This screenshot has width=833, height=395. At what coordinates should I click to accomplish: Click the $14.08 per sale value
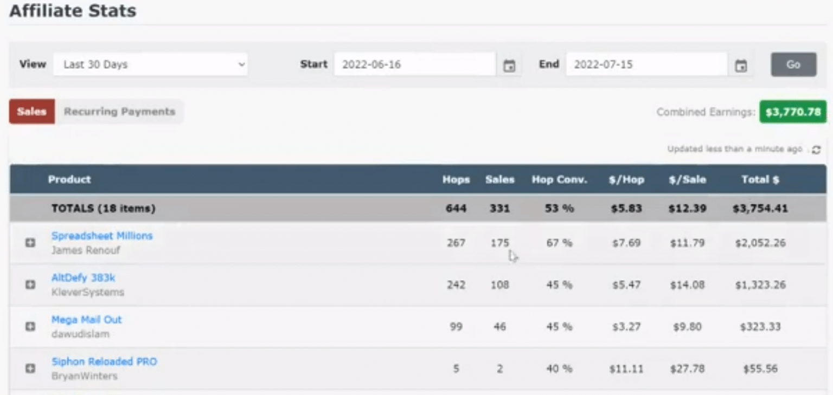pyautogui.click(x=687, y=284)
